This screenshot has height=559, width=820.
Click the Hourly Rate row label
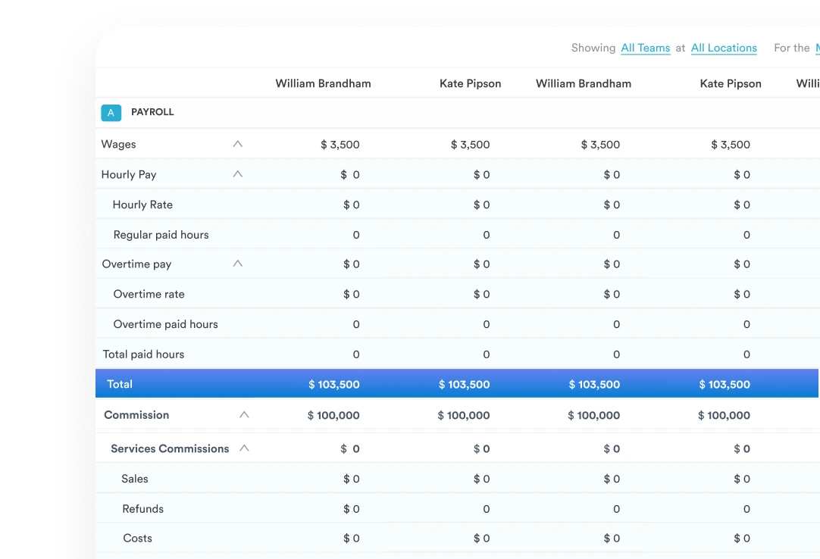click(142, 205)
